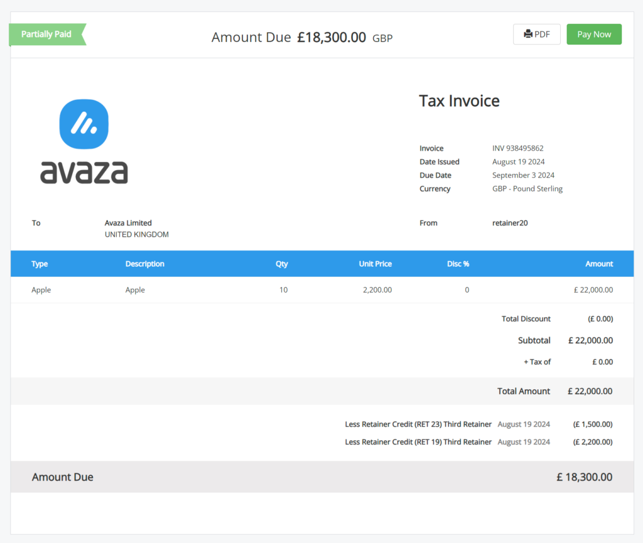643x543 pixels.
Task: Click the Avaza Limited recipient name
Action: click(x=128, y=223)
